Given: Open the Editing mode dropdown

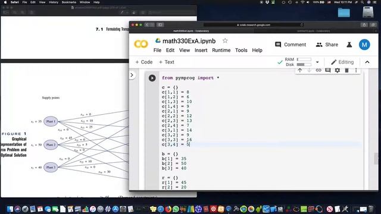Looking at the screenshot, I should [342, 62].
